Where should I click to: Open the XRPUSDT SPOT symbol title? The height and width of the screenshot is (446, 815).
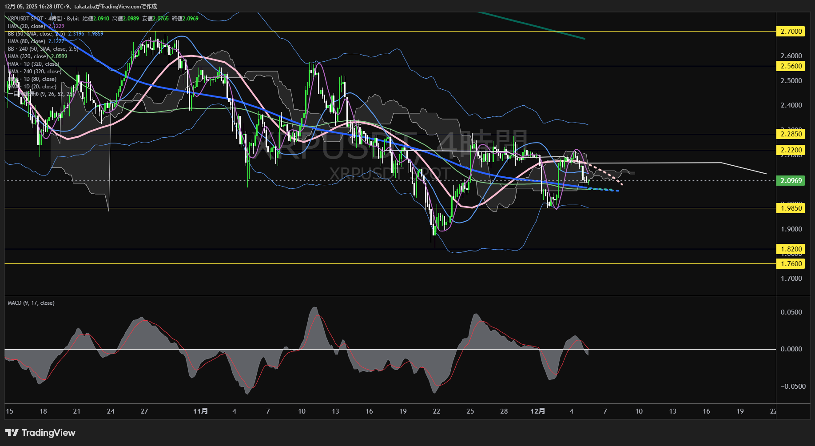pos(26,19)
